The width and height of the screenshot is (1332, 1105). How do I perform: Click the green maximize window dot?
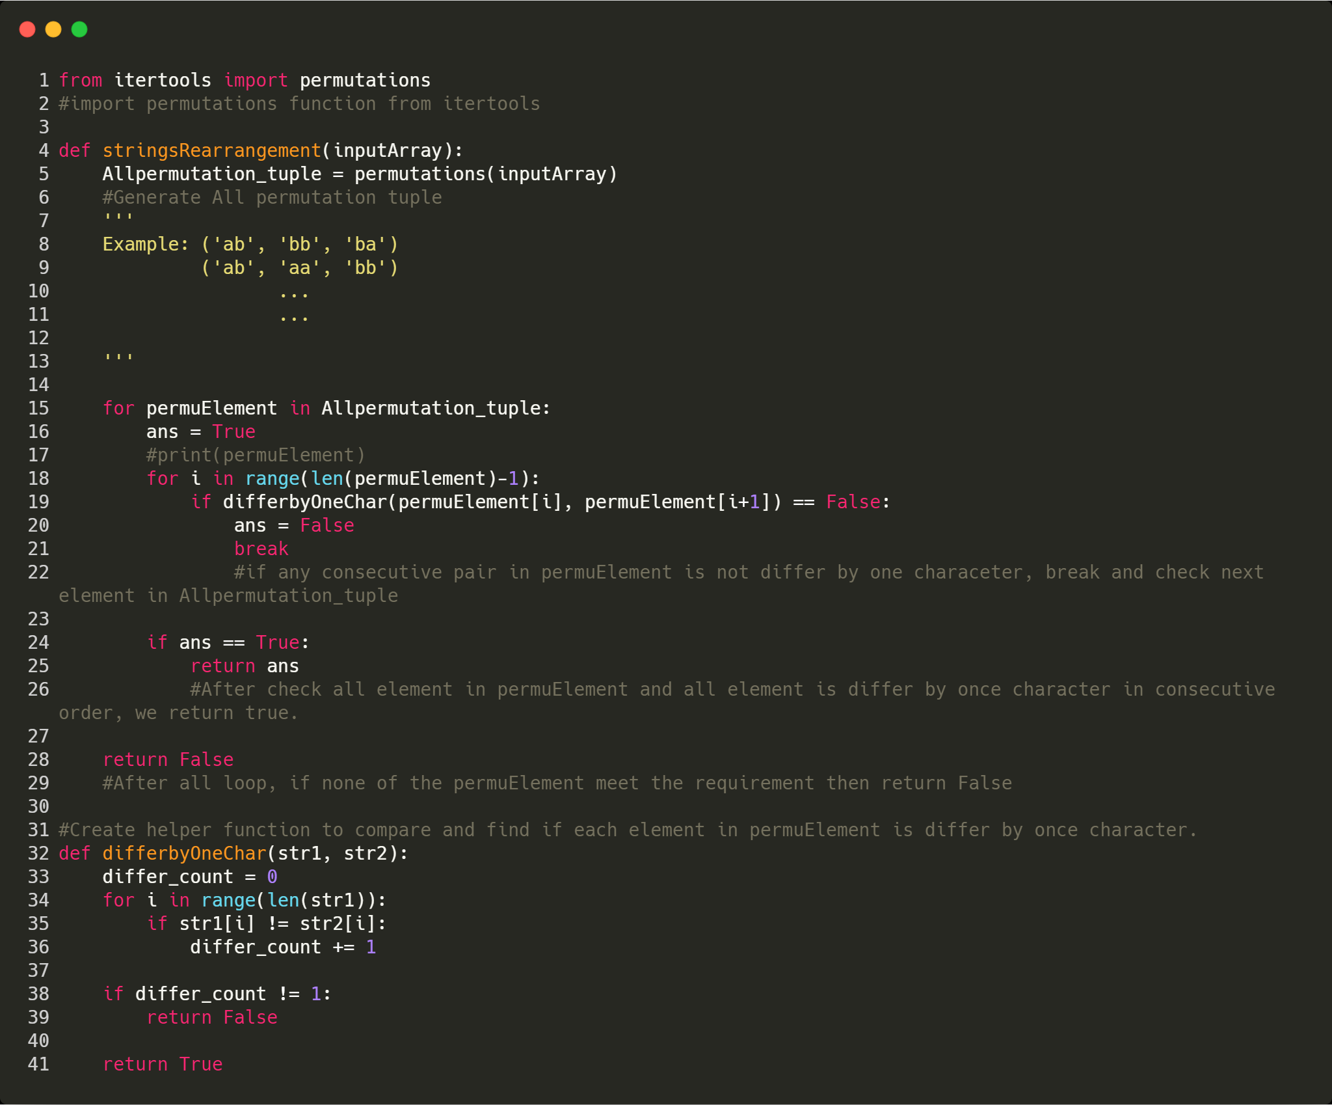coord(79,29)
